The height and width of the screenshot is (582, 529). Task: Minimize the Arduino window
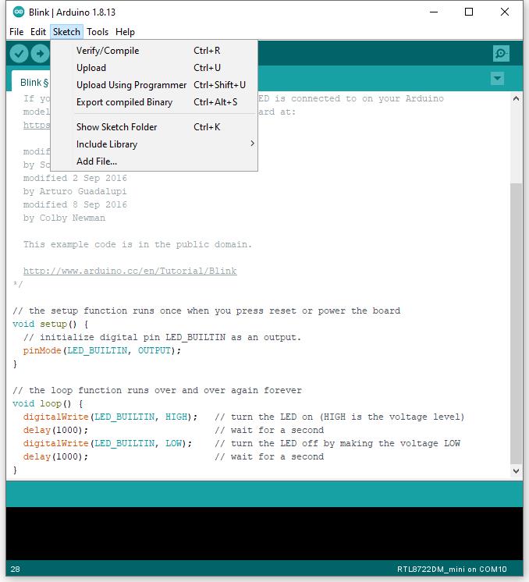[x=434, y=12]
